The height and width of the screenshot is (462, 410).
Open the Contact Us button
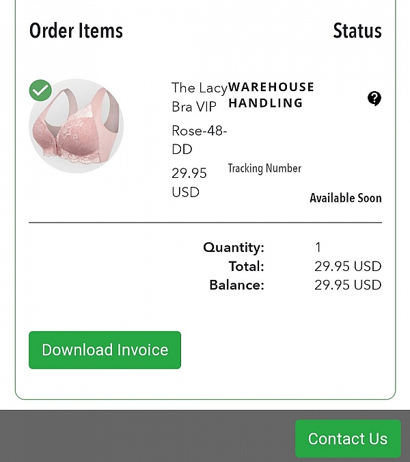tap(348, 439)
